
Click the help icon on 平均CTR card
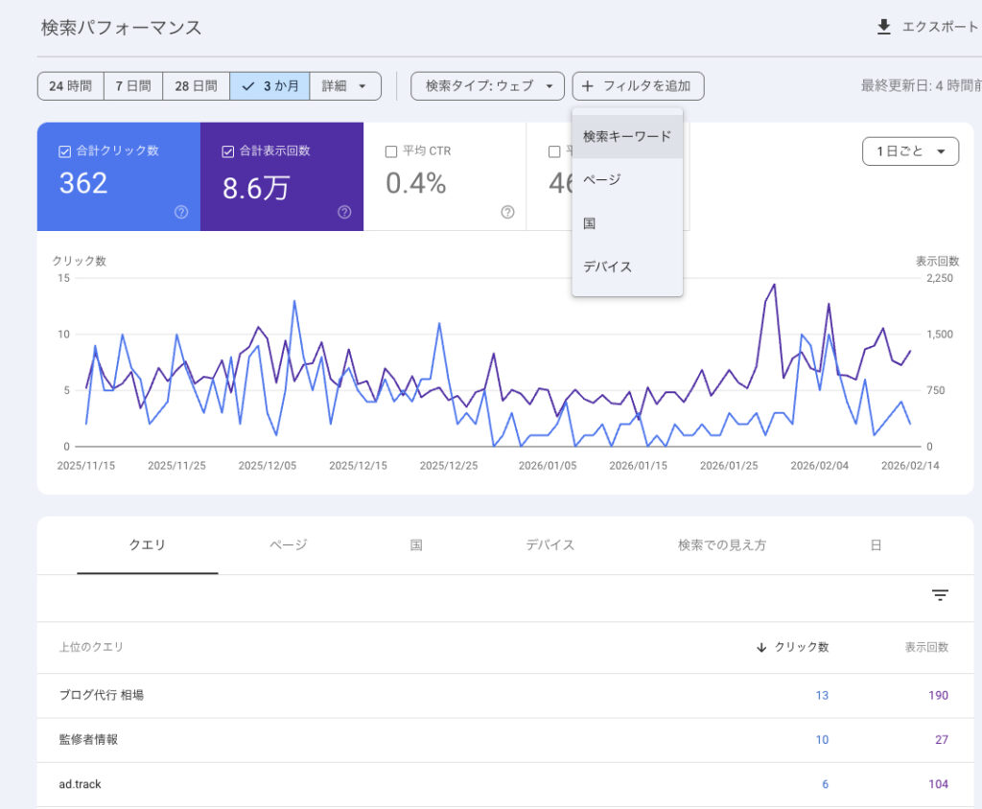click(507, 213)
